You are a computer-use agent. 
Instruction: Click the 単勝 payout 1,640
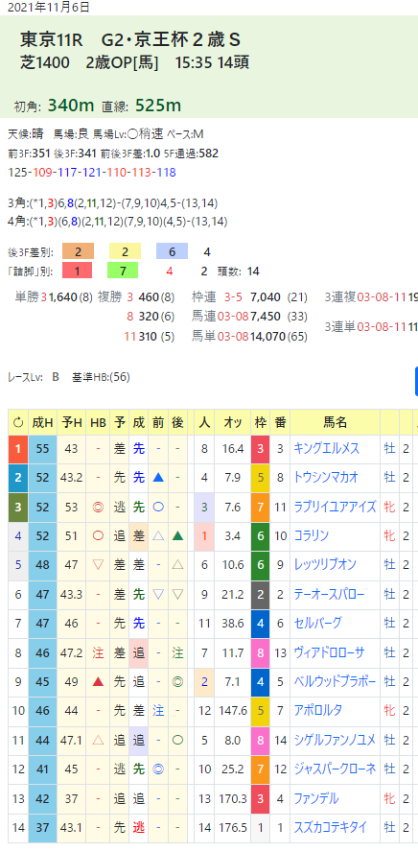tap(61, 297)
